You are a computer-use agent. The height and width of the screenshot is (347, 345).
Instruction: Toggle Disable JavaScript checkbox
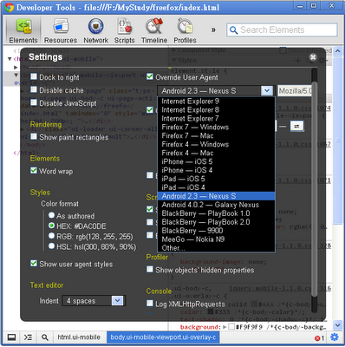click(x=34, y=102)
